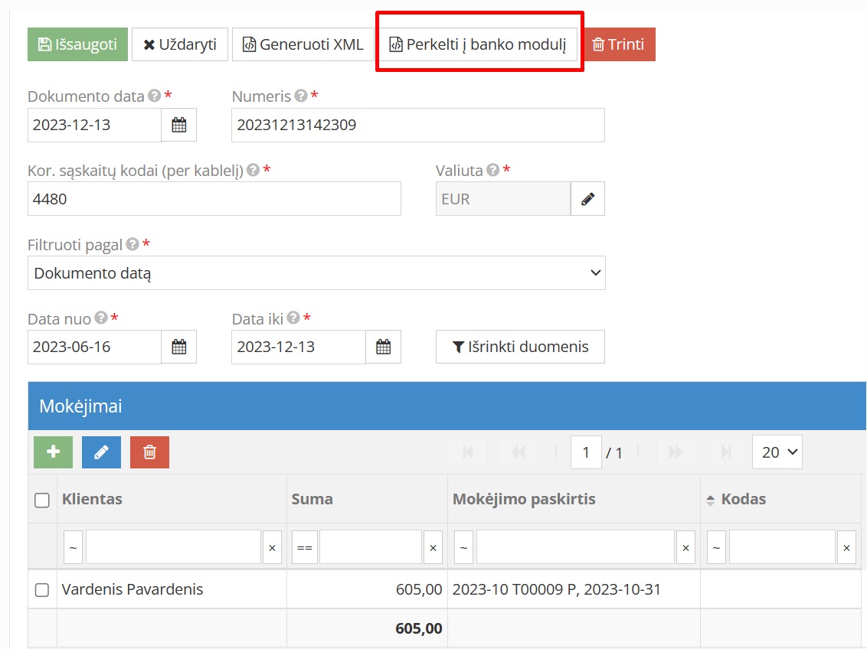867x649 pixels.
Task: Open Klientas filter operator selector
Action: click(x=74, y=548)
